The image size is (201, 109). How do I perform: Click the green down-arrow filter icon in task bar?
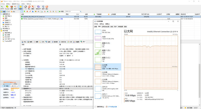pyautogui.click(x=24, y=11)
